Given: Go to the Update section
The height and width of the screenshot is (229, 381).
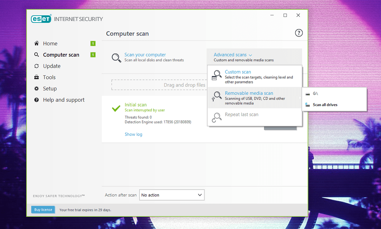Looking at the screenshot, I should click(x=52, y=66).
